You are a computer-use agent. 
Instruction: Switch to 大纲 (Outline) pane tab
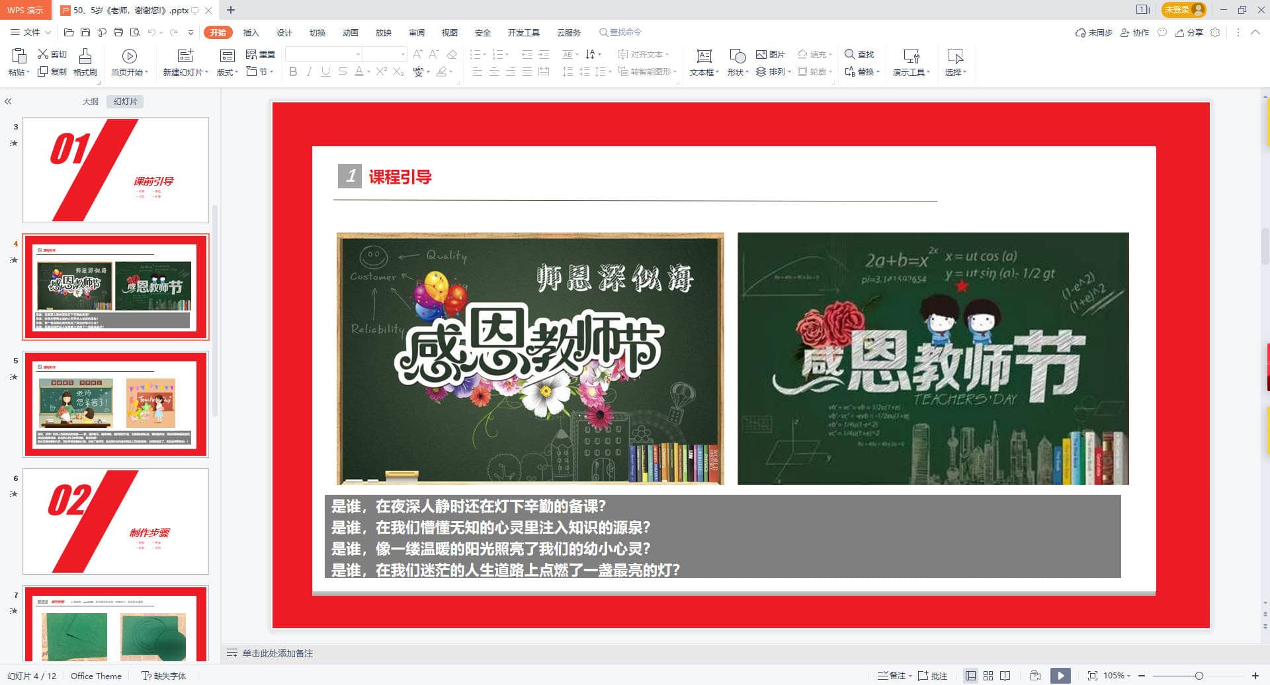(x=90, y=102)
